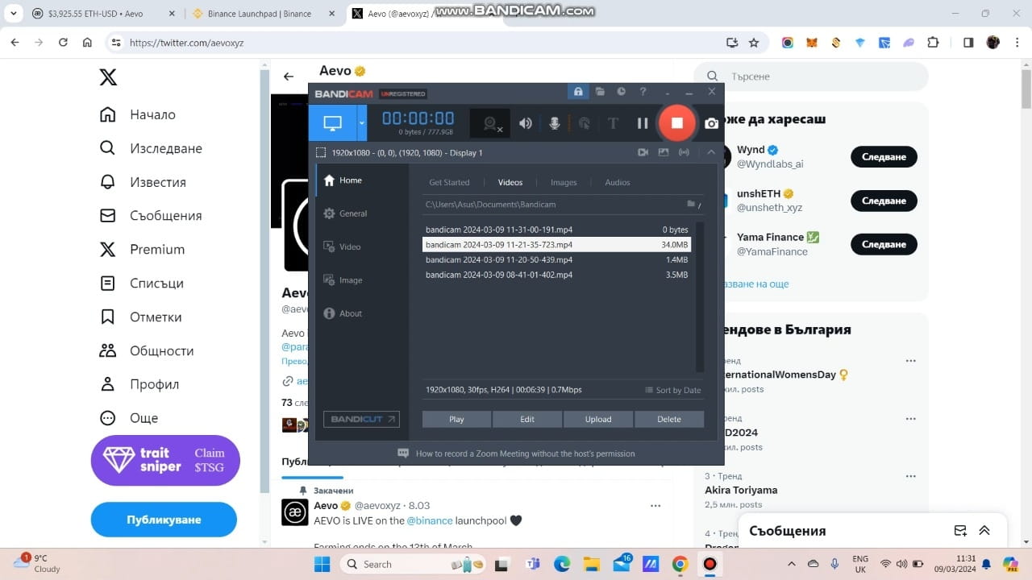Mute system audio with the speaker icon
The image size is (1032, 580).
[x=525, y=122]
